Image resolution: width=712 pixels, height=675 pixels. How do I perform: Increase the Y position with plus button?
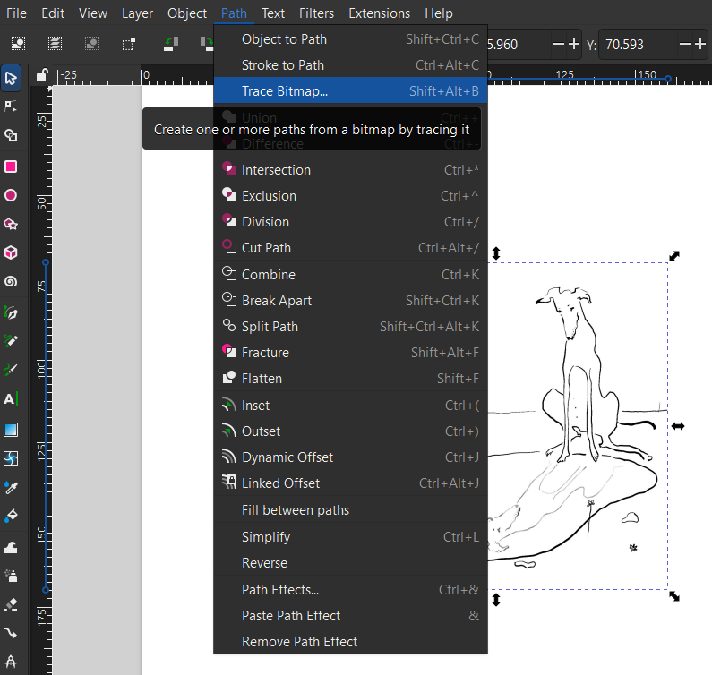[699, 44]
